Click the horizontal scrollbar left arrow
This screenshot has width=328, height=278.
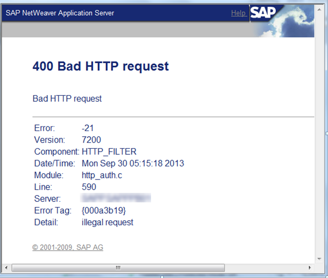point(6,268)
